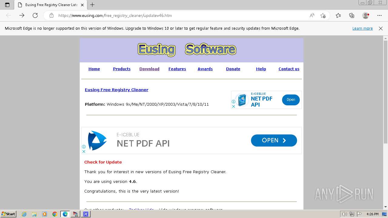Open the Favorites list

click(x=338, y=15)
